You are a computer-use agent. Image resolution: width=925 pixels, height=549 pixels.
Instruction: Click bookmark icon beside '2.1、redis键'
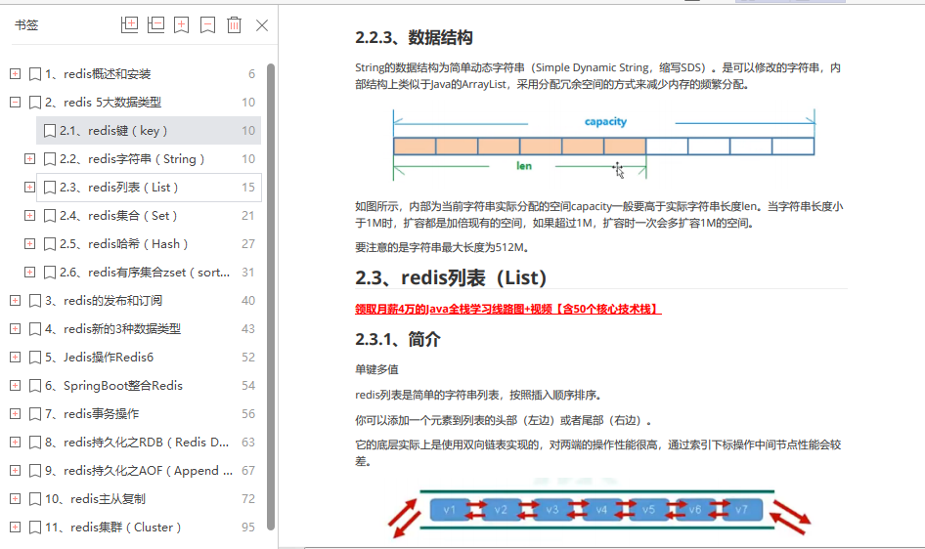click(x=50, y=130)
